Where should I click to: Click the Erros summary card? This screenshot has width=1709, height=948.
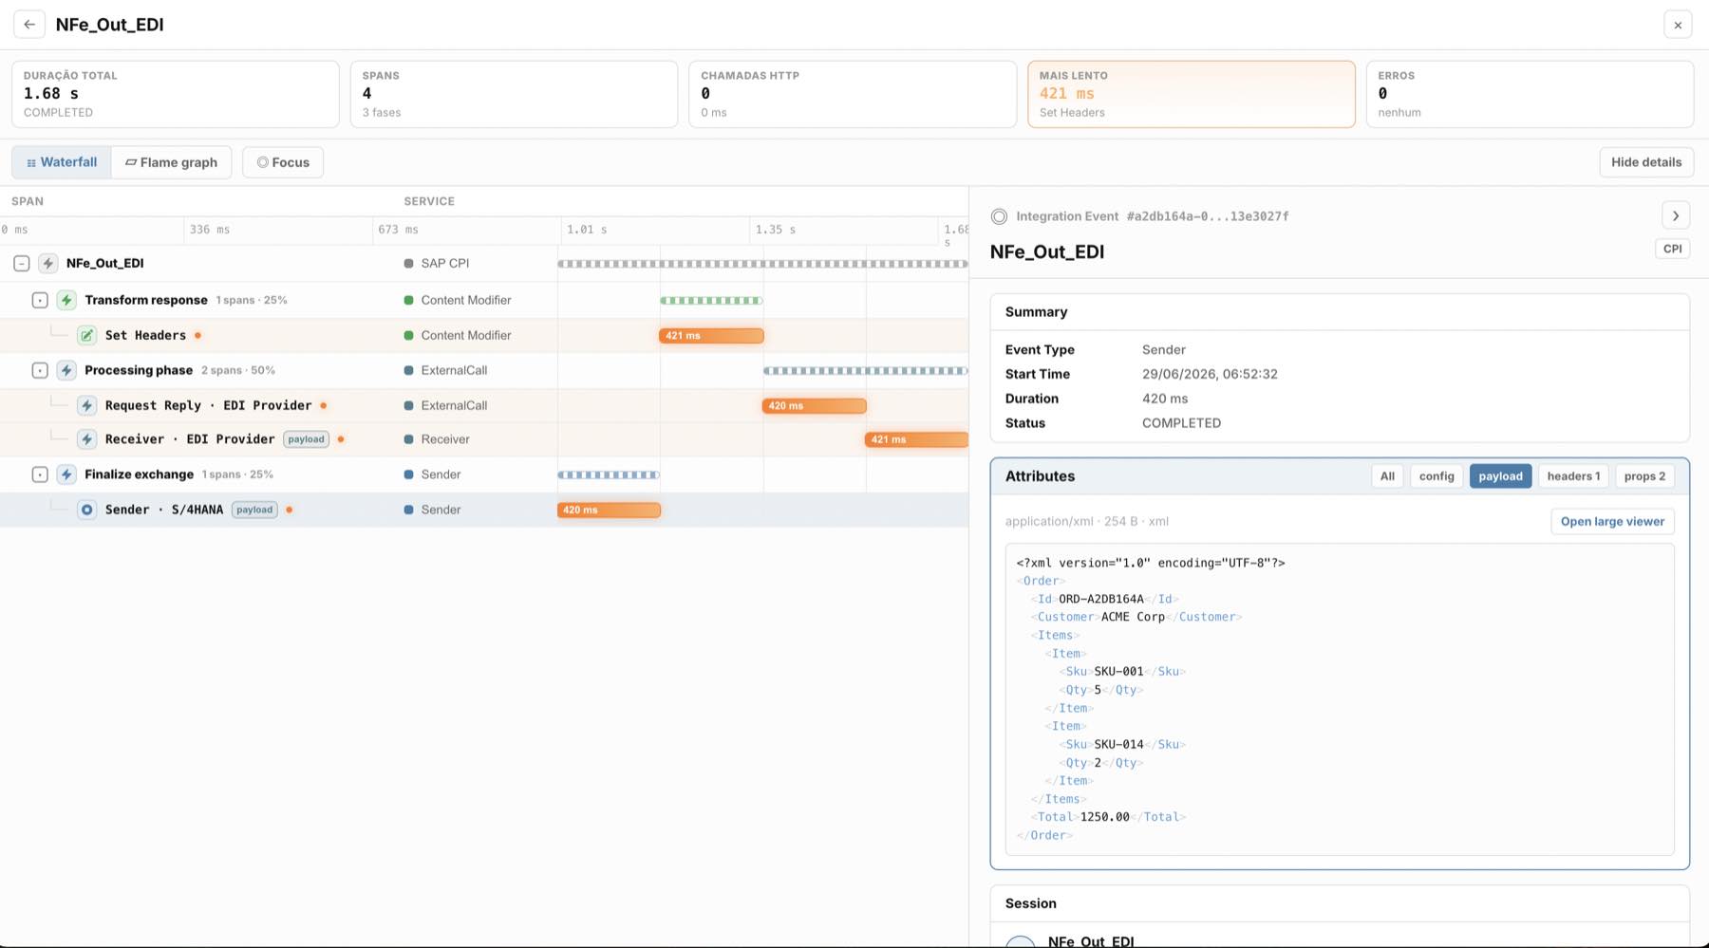pos(1530,94)
